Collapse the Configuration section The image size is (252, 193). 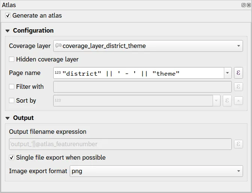point(7,31)
